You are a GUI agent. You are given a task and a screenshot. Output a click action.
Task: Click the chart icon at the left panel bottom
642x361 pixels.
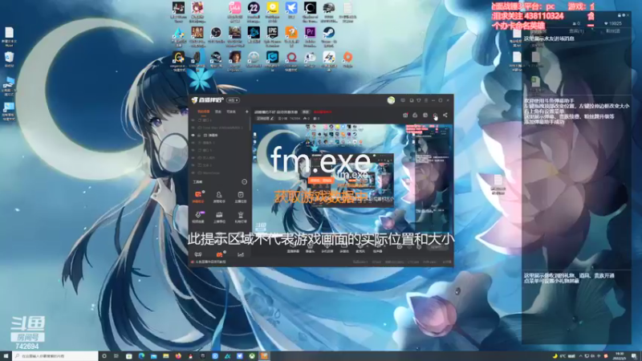(240, 254)
